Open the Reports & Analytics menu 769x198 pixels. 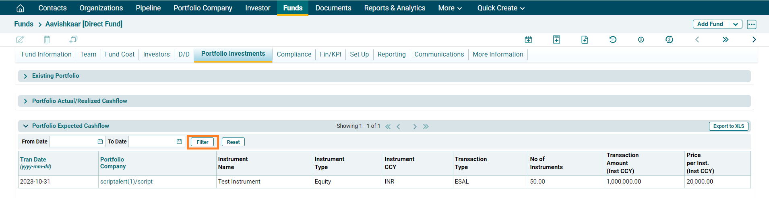395,8
